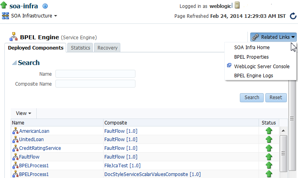Open the CreditRatingService component link

click(x=40, y=148)
